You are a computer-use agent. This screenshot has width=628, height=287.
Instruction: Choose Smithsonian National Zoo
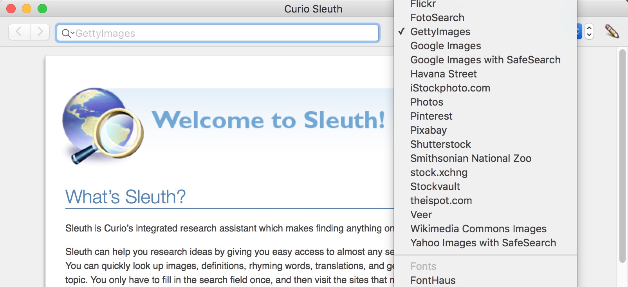point(485,158)
